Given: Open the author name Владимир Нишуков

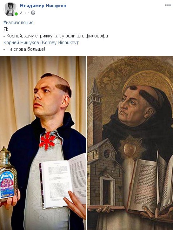Looking at the screenshot, I should (43, 6).
